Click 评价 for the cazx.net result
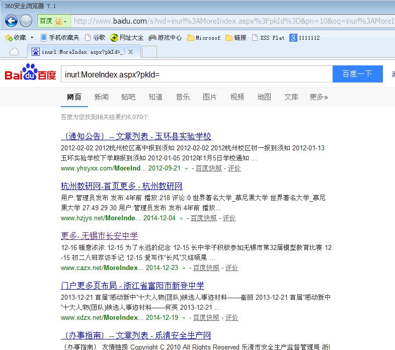The image size is (395, 350). click(x=232, y=268)
